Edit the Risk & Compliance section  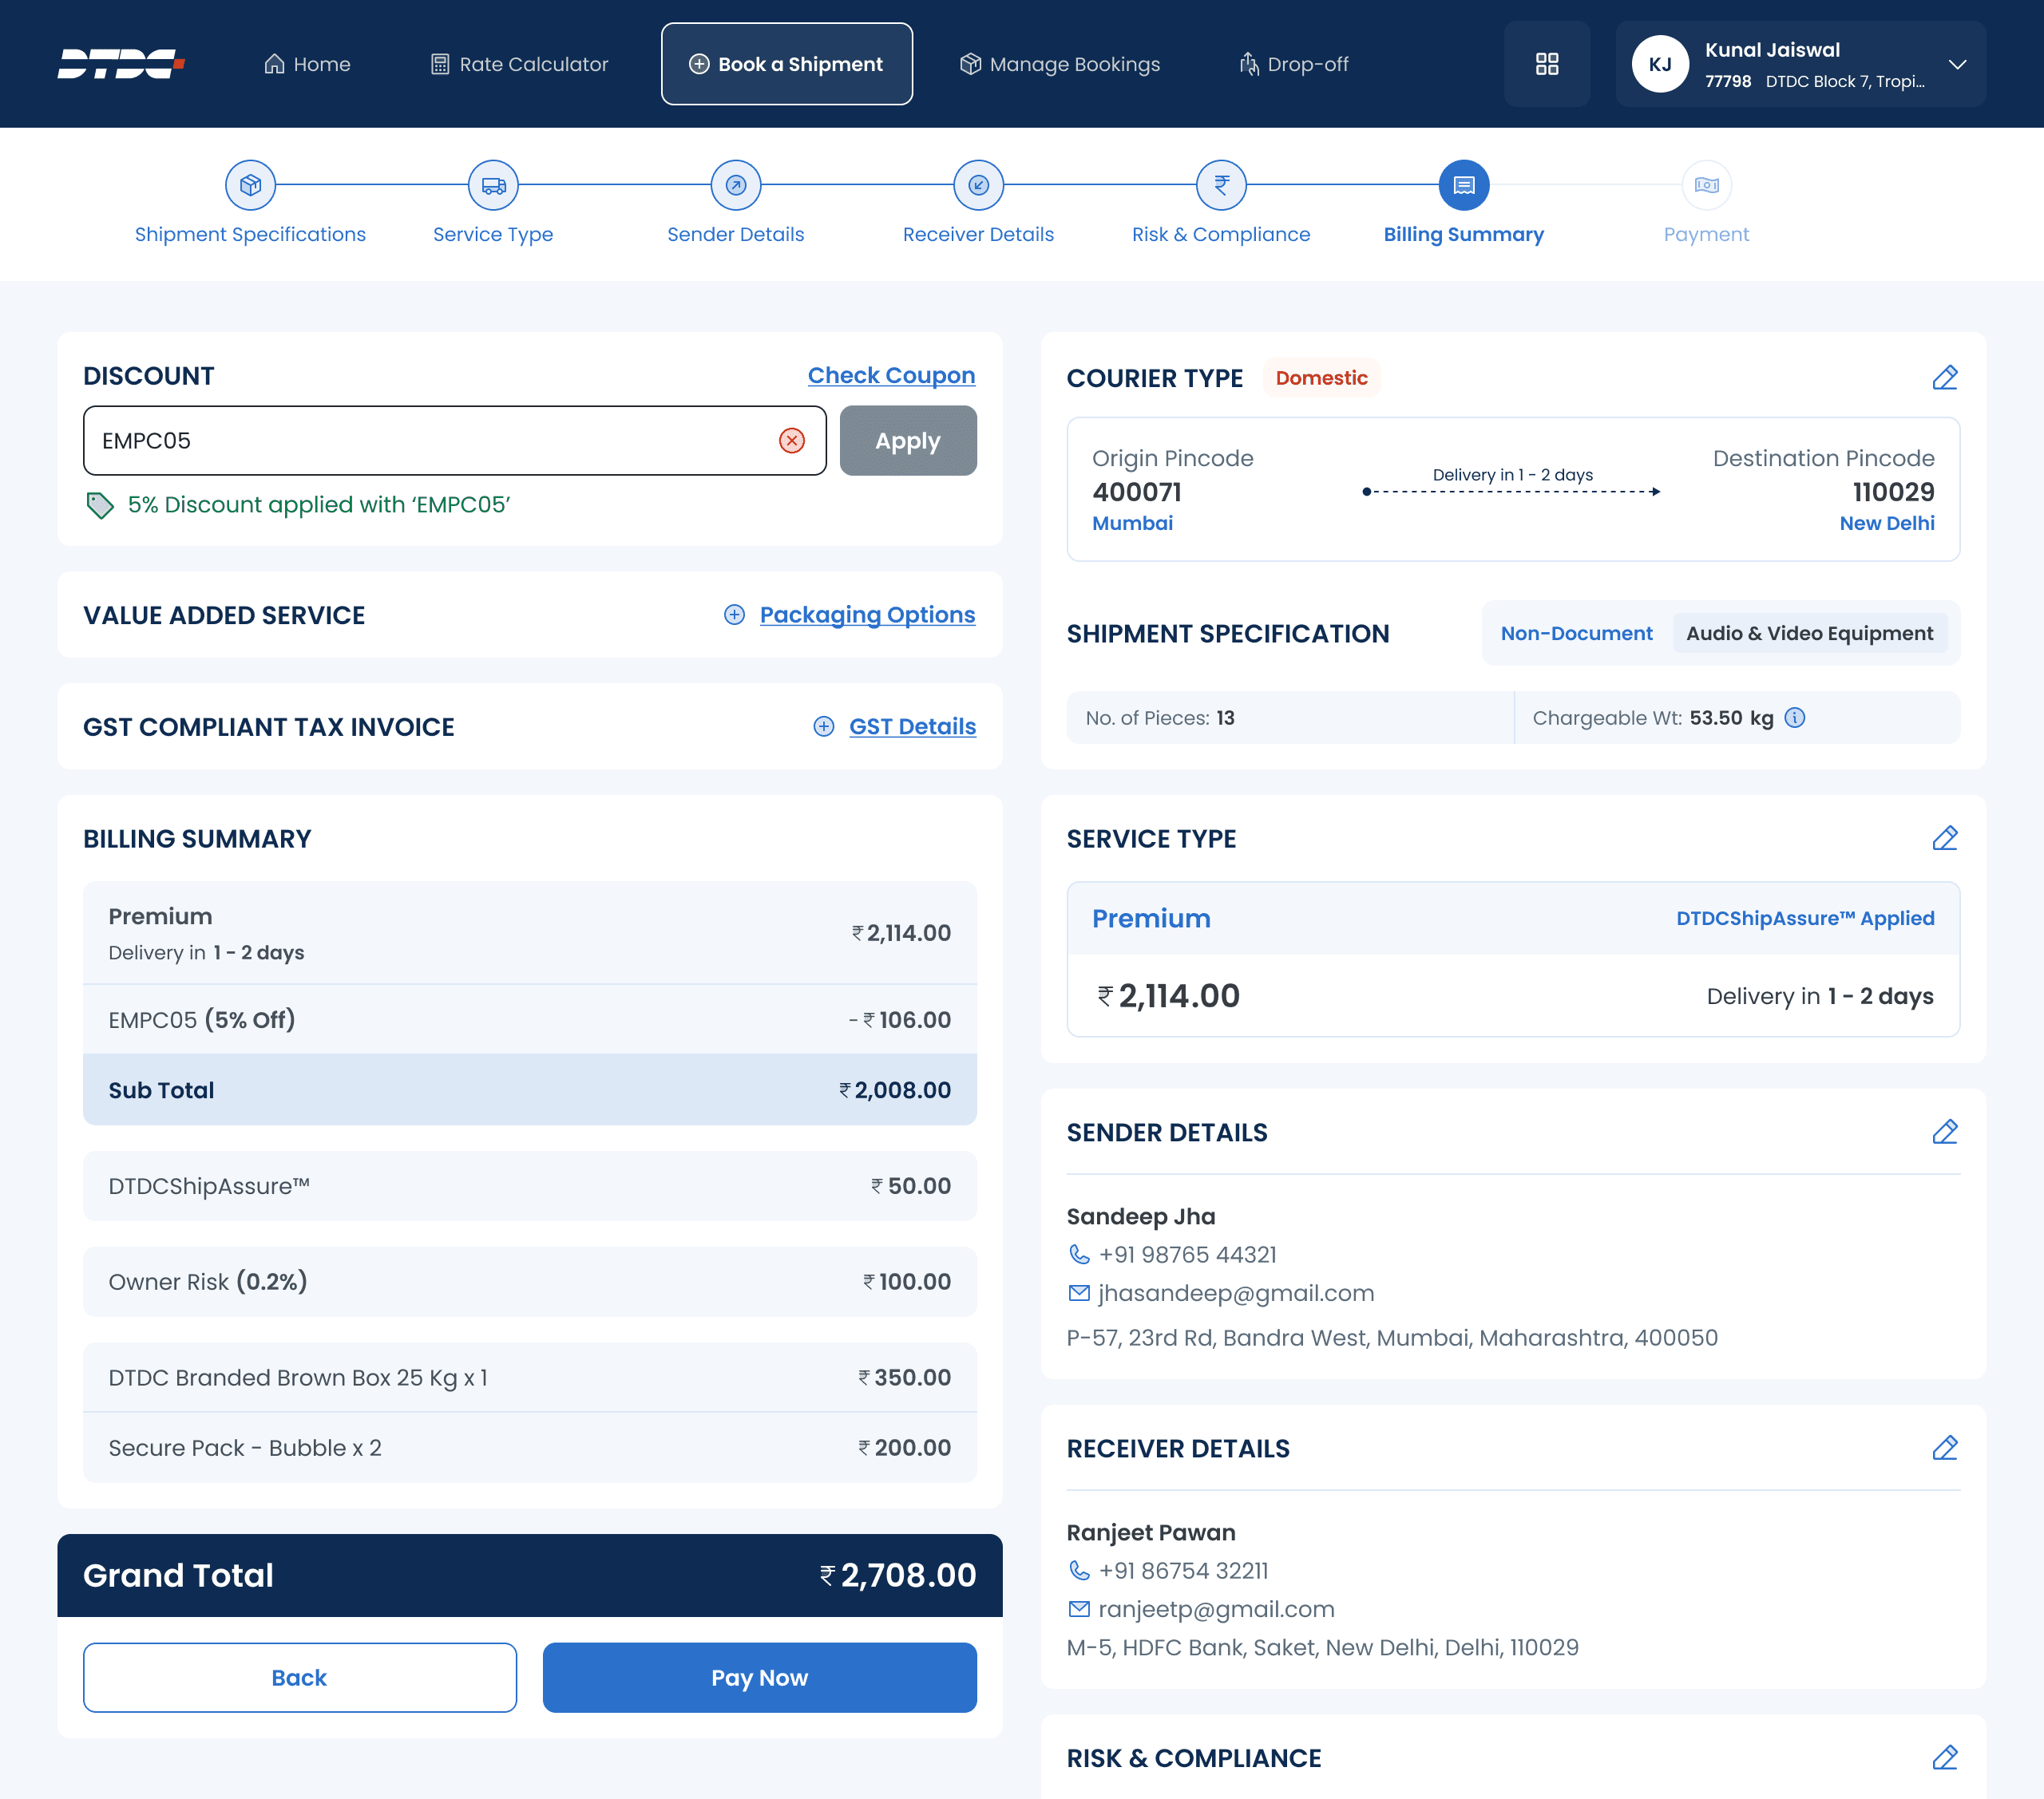click(1945, 1758)
